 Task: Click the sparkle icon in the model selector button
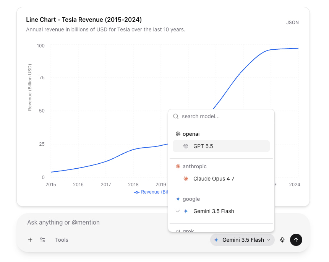pyautogui.click(x=216, y=240)
